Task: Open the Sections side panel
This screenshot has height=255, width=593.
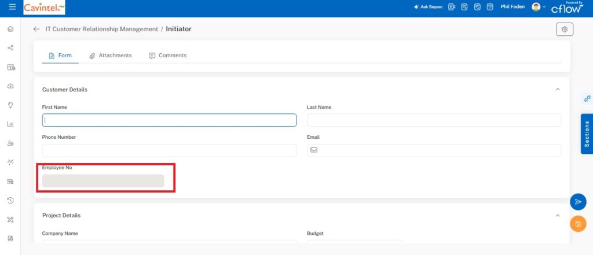Action: pos(587,134)
